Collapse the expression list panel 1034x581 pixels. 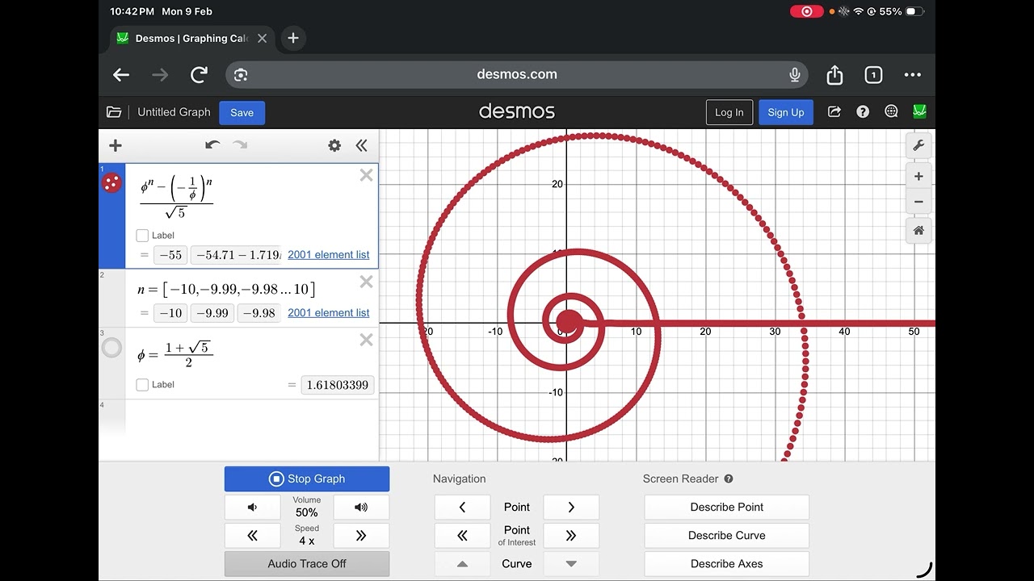click(x=361, y=145)
